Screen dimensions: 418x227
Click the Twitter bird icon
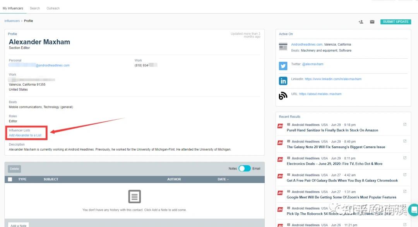pyautogui.click(x=283, y=66)
